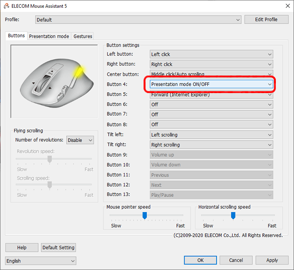Switch to the Presentation mode tab
The width and height of the screenshot is (294, 270).
click(49, 36)
